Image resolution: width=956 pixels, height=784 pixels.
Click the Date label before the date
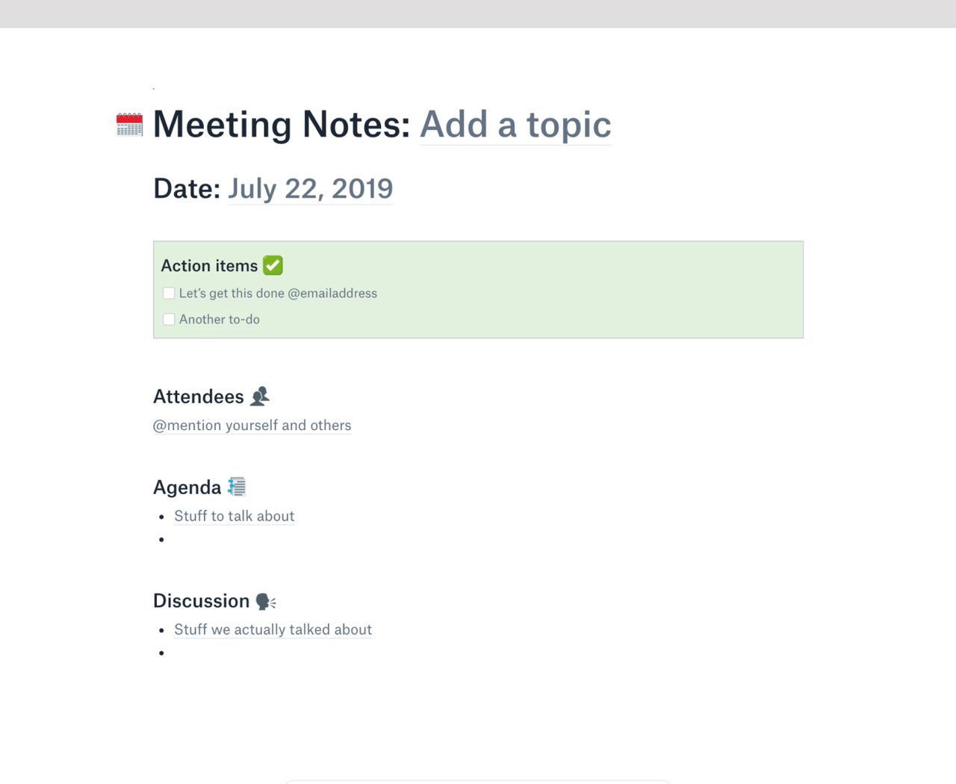coord(185,188)
